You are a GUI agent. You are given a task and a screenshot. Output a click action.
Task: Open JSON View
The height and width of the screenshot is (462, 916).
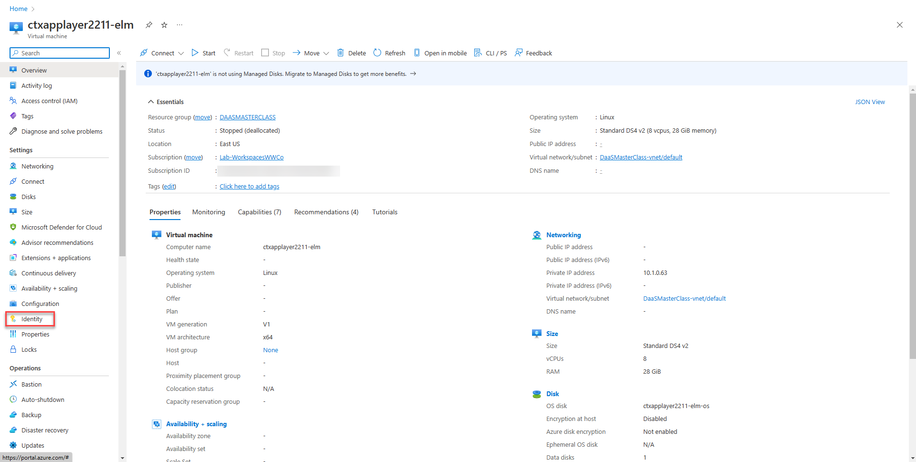[x=870, y=102]
